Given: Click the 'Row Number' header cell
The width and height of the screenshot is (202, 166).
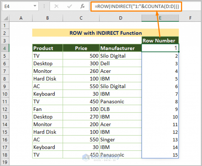Looking at the screenshot, I should [160, 41].
